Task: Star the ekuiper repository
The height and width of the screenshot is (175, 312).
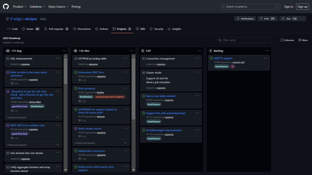Action: click(289, 19)
